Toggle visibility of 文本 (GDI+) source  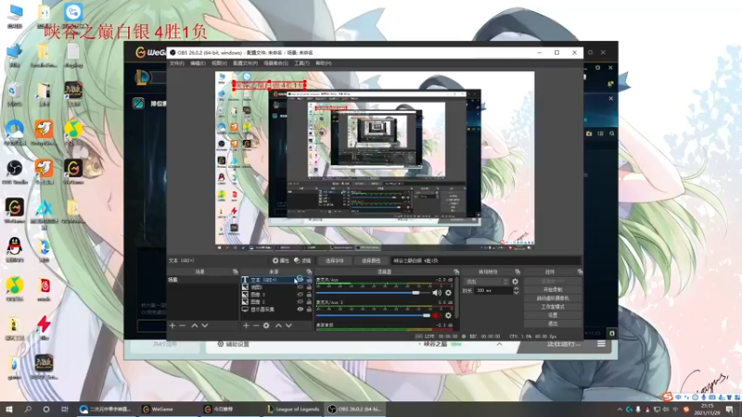pos(300,280)
